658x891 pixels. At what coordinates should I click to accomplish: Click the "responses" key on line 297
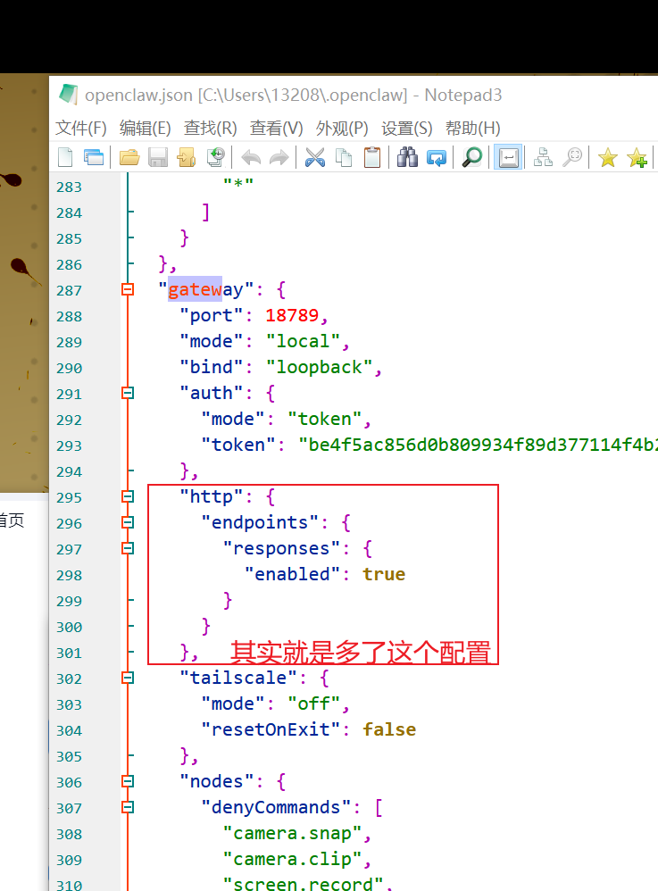click(281, 548)
